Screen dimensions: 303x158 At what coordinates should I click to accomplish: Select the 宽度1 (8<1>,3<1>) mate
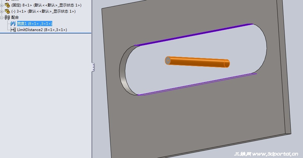[x=35, y=24]
